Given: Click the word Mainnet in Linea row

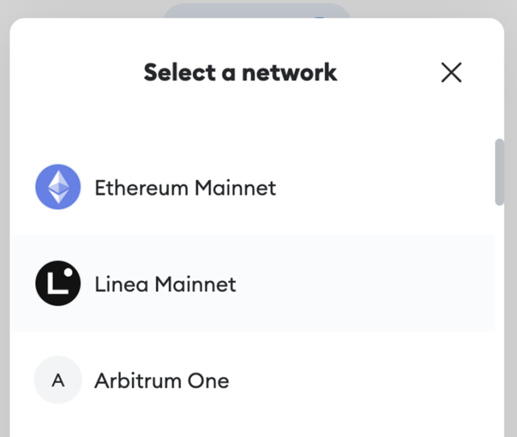Looking at the screenshot, I should 195,284.
